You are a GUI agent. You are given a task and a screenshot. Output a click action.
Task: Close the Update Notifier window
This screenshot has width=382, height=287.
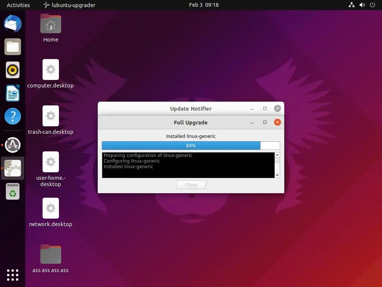tap(277, 108)
